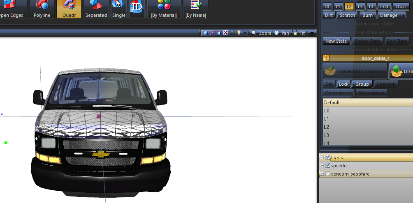Screen dimensions: 413x203
Task: Click the Delete State button
Action: pos(367,41)
